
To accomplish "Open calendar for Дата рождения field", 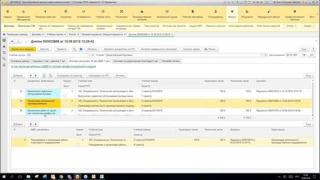I will pos(304,55).
